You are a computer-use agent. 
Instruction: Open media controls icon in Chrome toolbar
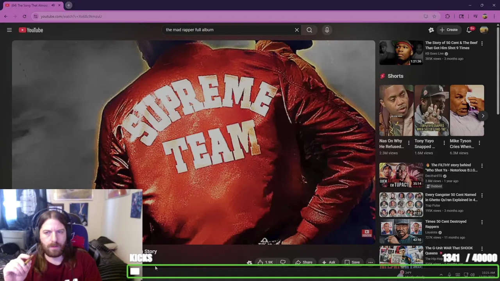coord(475,16)
